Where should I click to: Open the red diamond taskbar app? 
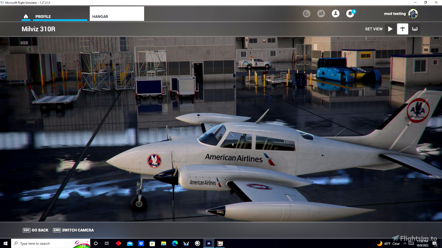(118, 244)
